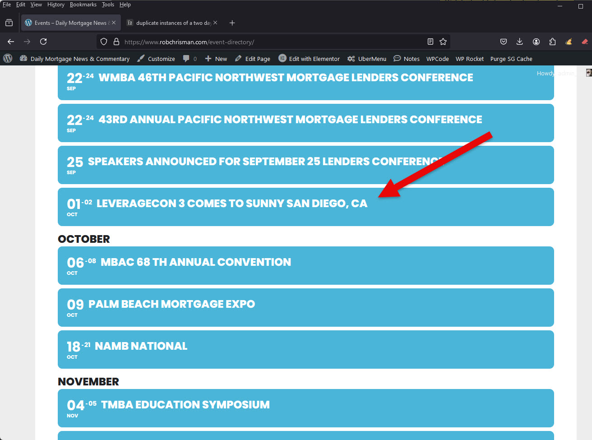Open the browser extensions panel

click(552, 42)
